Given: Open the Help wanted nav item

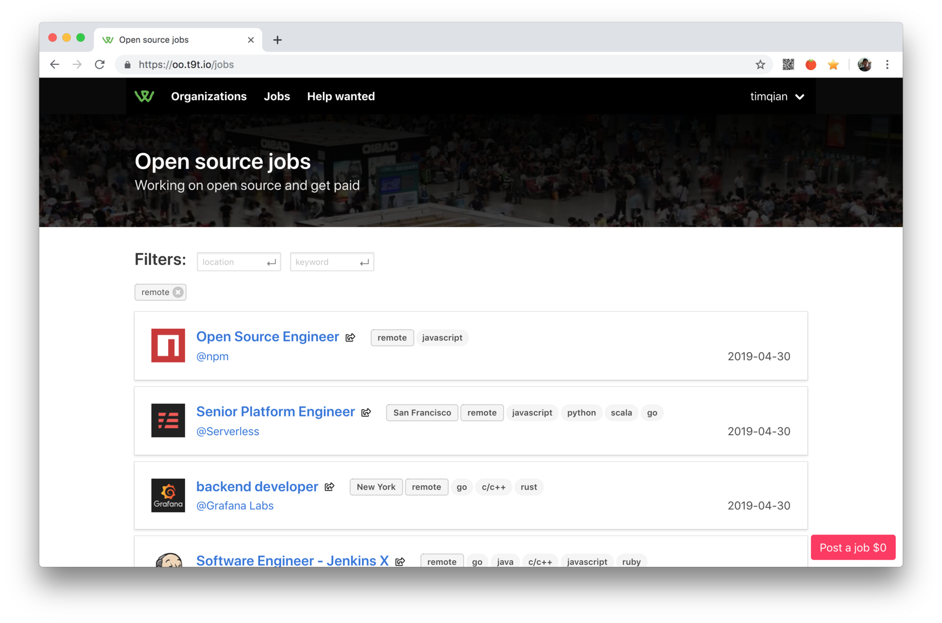Looking at the screenshot, I should [x=341, y=96].
